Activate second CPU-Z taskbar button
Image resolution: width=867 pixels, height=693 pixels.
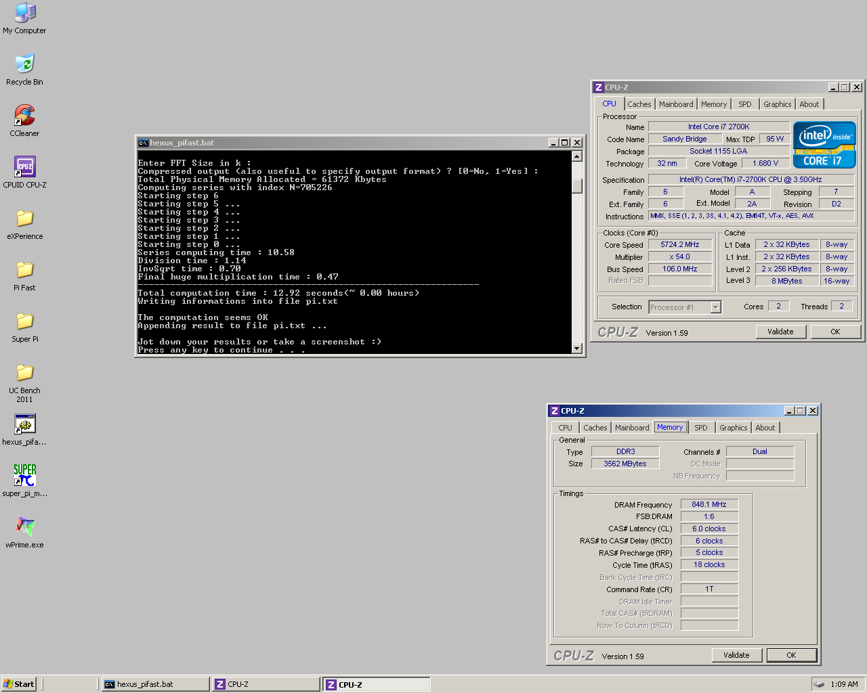(x=377, y=684)
